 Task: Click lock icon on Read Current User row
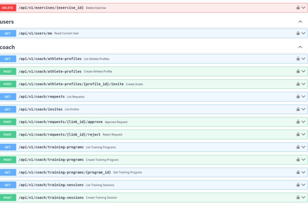point(298,33)
